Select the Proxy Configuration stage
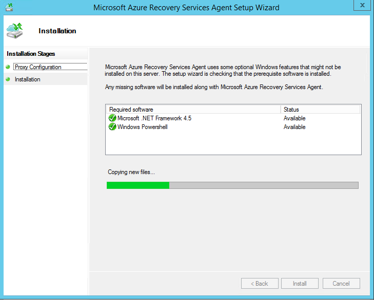 click(38, 67)
